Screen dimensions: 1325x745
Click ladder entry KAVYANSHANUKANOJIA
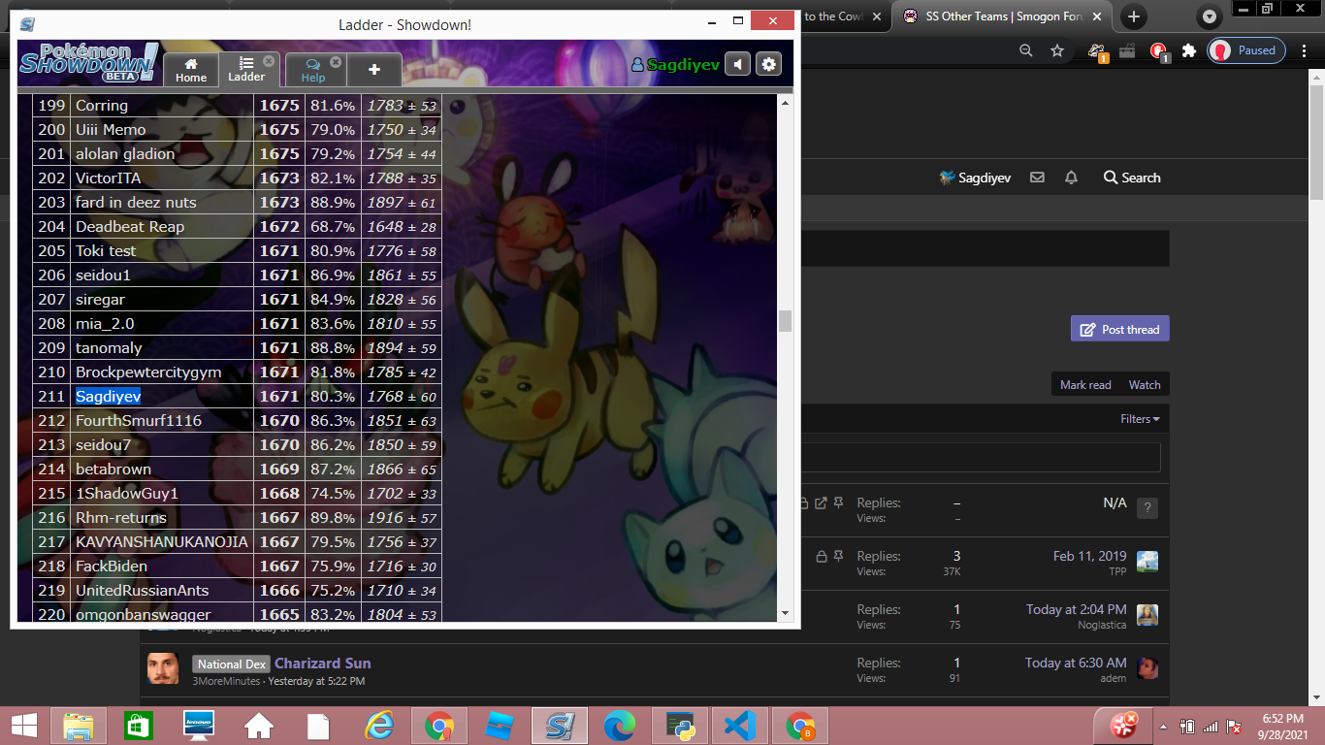(161, 542)
